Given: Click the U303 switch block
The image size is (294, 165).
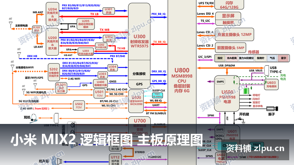Looking at the screenshot, I should tap(103, 75).
